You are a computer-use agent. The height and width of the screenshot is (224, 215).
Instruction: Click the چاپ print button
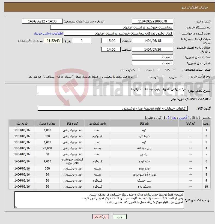[120, 217]
